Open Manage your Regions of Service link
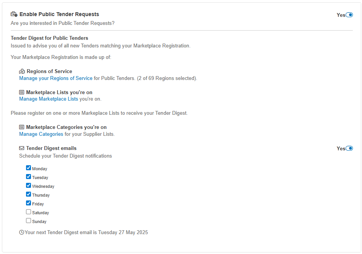 click(56, 78)
